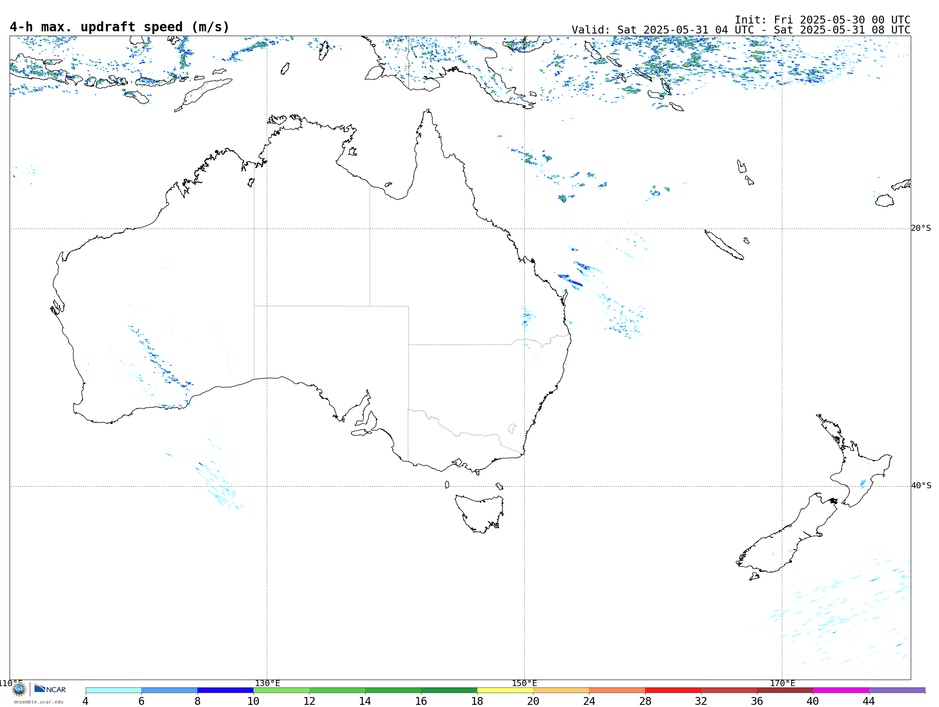Click the light cyan 4-6 colorbar segment
The height and width of the screenshot is (707, 939).
(x=113, y=690)
